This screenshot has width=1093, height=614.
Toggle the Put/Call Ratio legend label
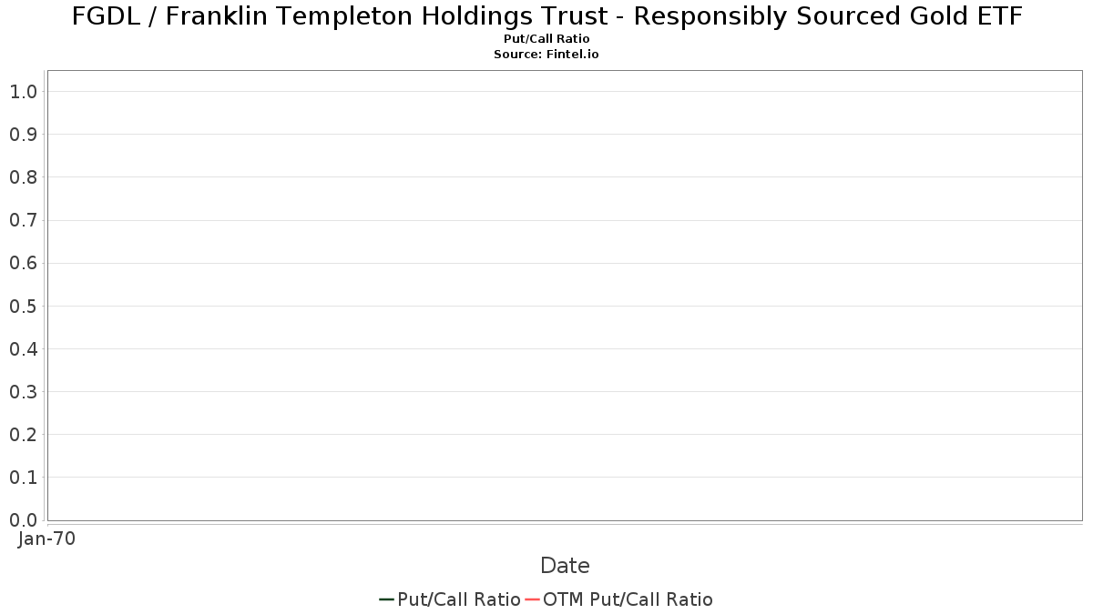459,599
